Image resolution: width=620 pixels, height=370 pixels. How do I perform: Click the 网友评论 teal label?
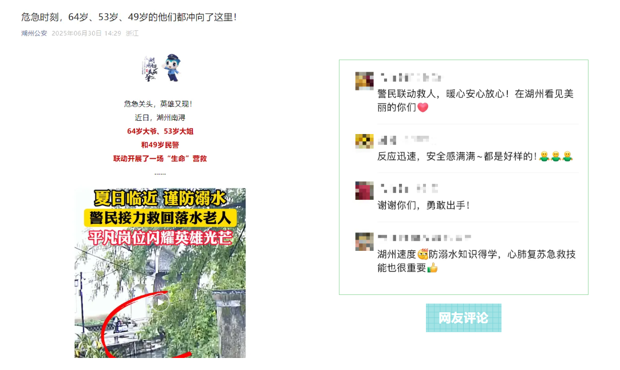463,318
